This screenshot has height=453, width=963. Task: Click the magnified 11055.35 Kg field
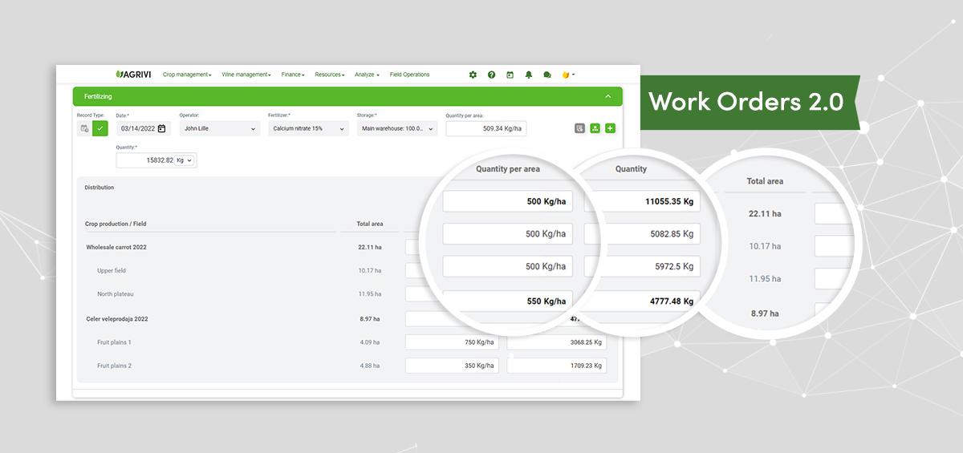pyautogui.click(x=642, y=201)
